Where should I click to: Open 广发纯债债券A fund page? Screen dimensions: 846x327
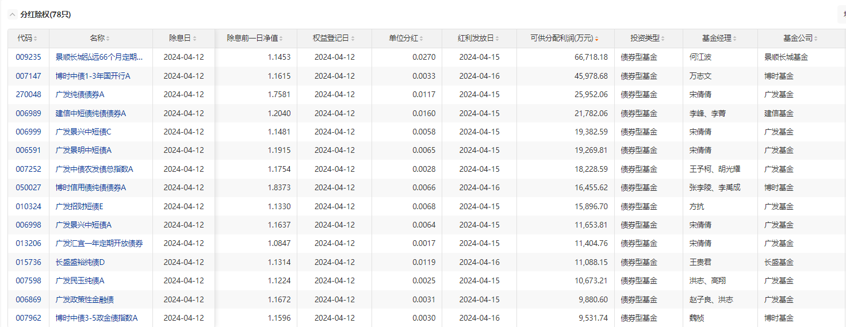tap(79, 94)
